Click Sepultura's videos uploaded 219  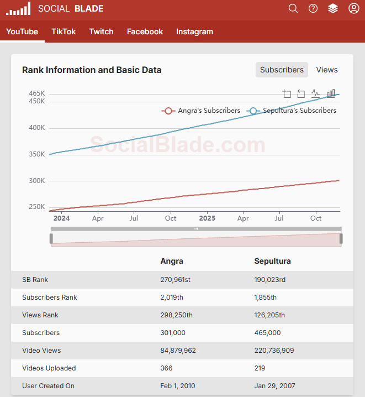(260, 368)
